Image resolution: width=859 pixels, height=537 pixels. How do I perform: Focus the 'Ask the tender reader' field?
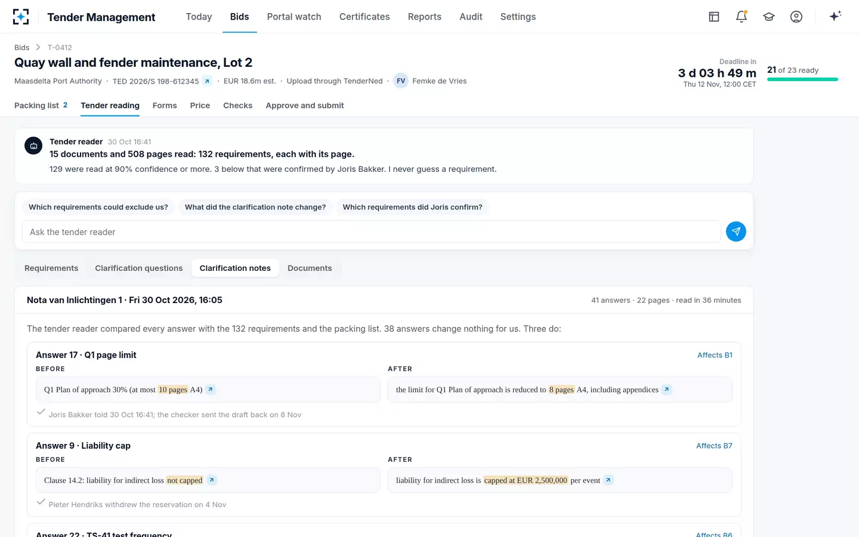[x=372, y=232]
